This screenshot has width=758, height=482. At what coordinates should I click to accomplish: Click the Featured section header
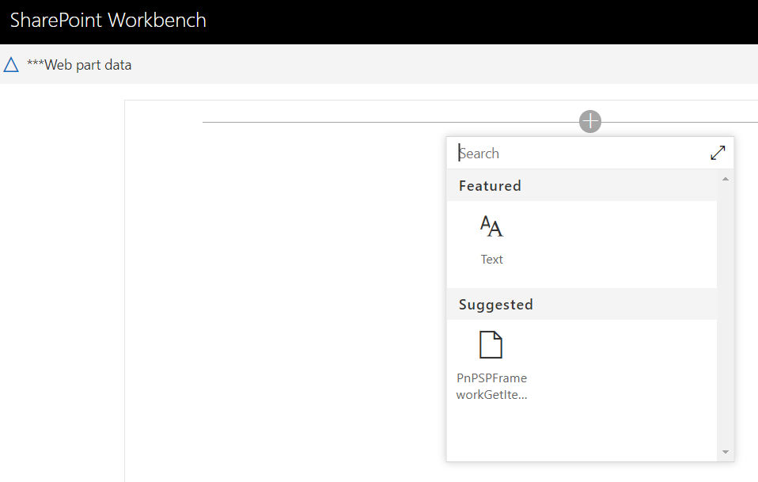[x=582, y=186]
